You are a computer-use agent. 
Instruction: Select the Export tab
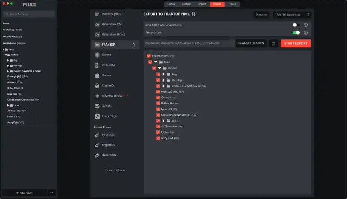click(217, 4)
